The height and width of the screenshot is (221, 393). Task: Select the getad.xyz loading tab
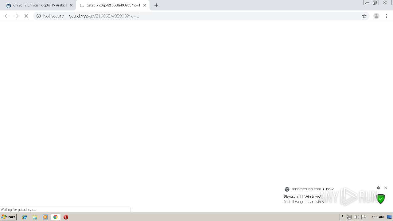112,5
